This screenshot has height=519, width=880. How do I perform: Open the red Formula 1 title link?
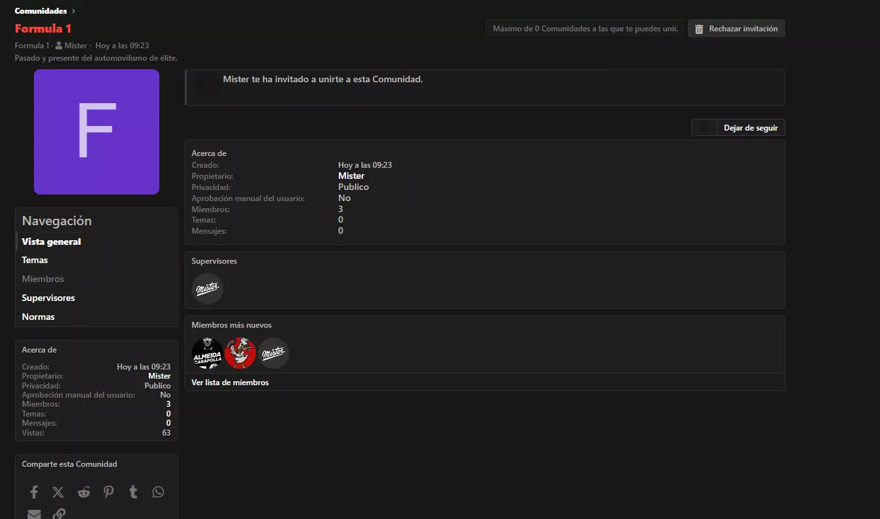click(43, 29)
